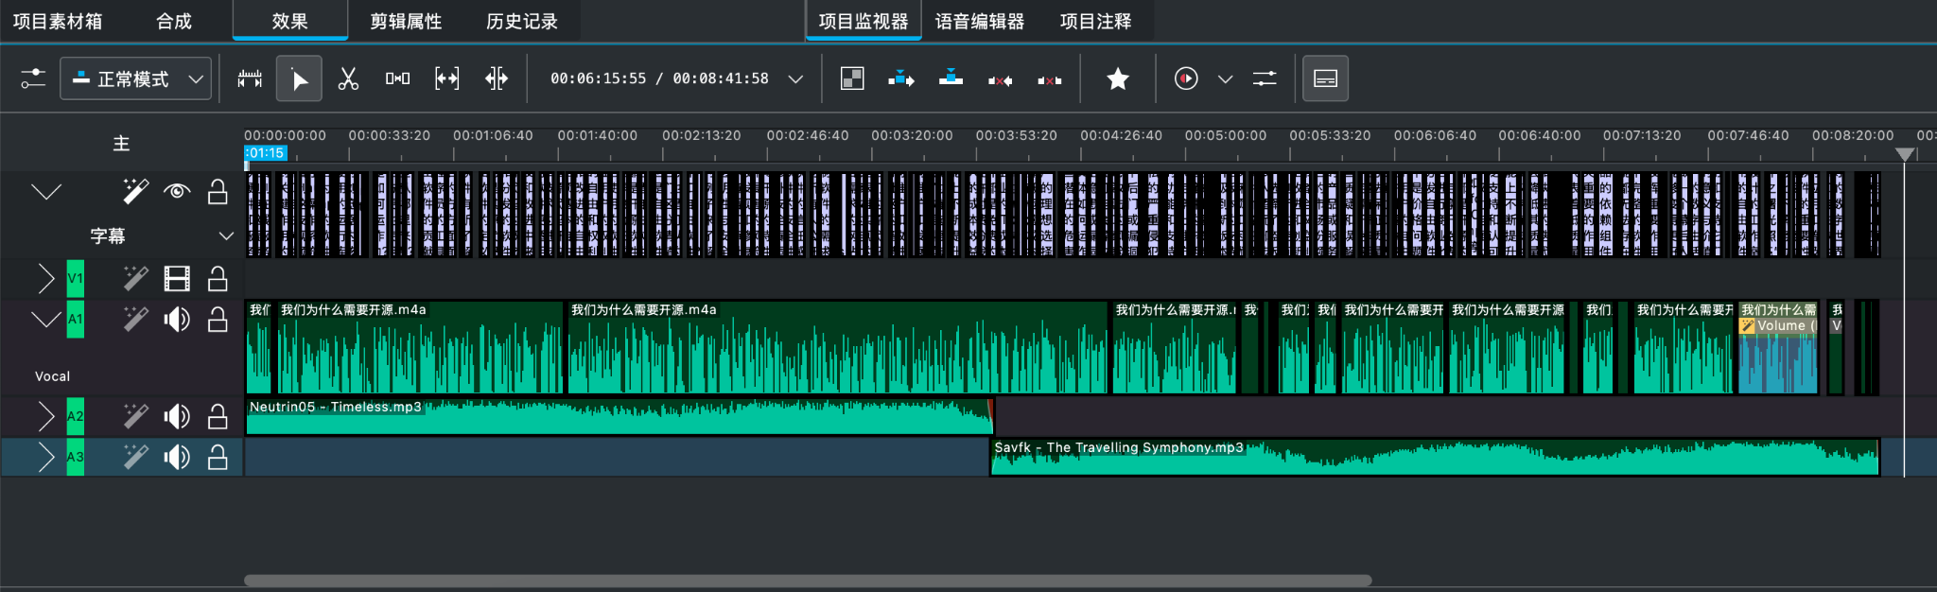This screenshot has height=592, width=1937.
Task: Select the Neutrin05 - Timeless.mp3 clip
Action: [x=615, y=421]
